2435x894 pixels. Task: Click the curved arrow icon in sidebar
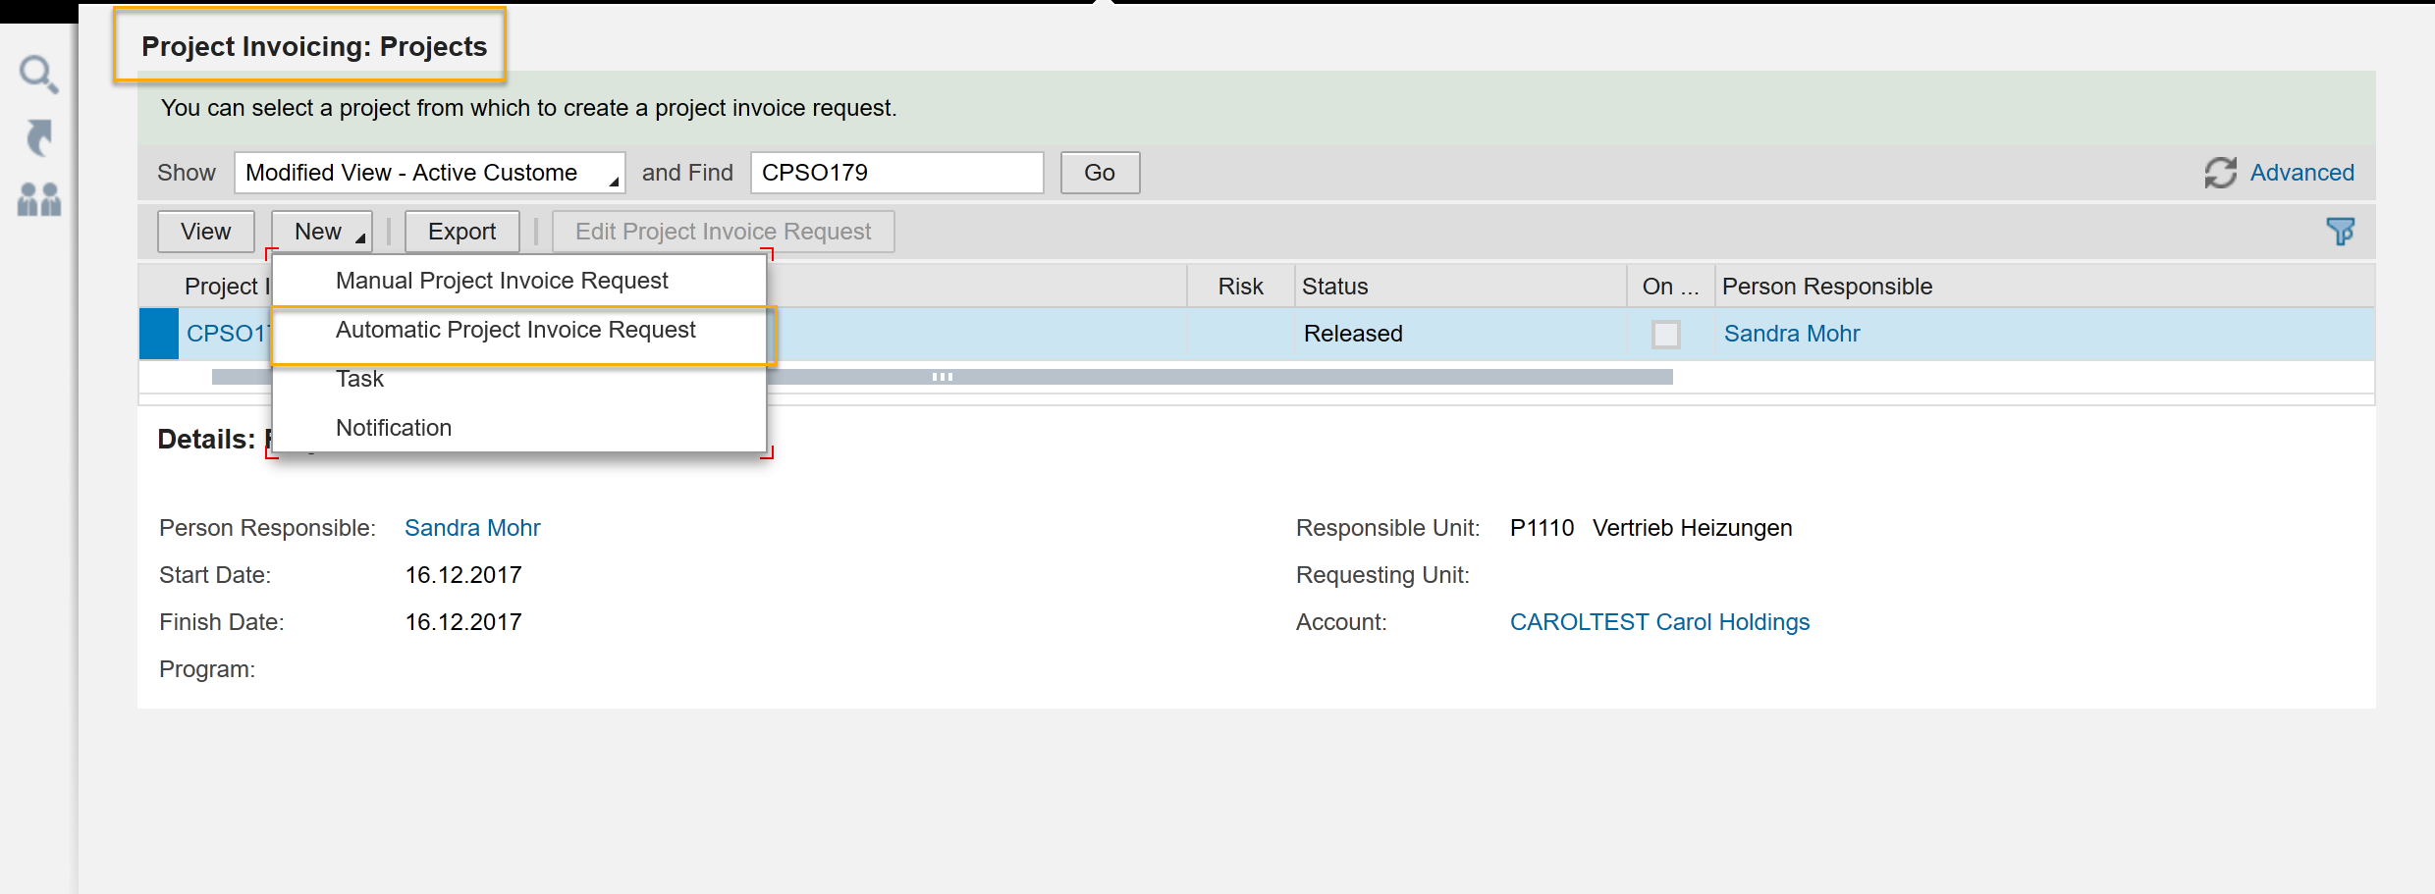pyautogui.click(x=38, y=137)
